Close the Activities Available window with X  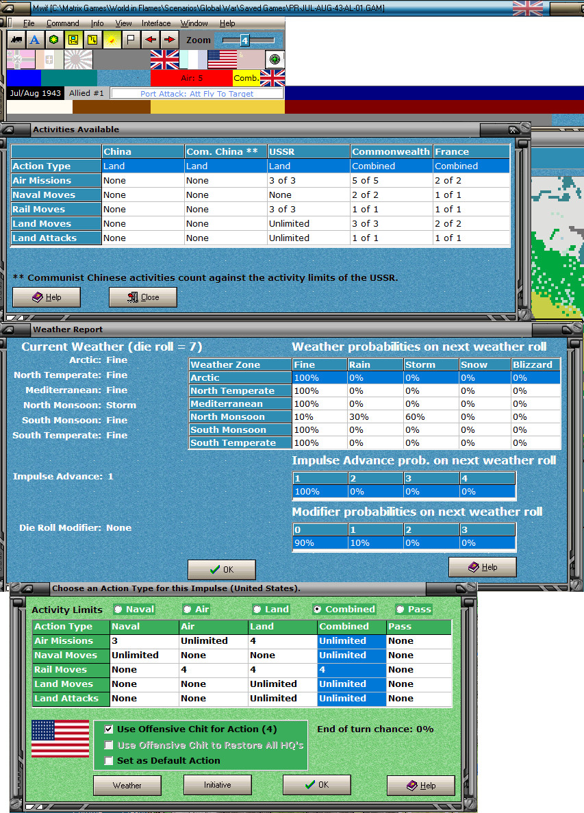[513, 129]
